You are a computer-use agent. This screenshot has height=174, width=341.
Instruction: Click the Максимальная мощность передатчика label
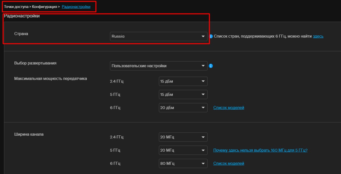[50, 78]
